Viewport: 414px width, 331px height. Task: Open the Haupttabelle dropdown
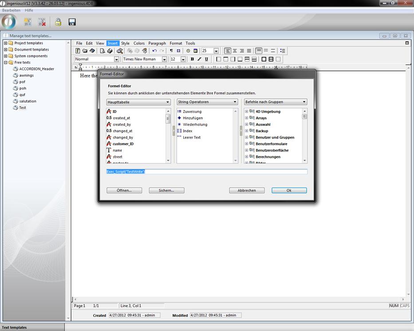click(x=138, y=102)
